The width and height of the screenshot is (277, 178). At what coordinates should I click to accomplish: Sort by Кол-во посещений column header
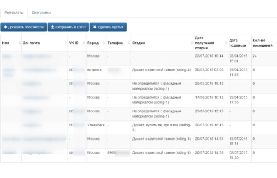262,43
